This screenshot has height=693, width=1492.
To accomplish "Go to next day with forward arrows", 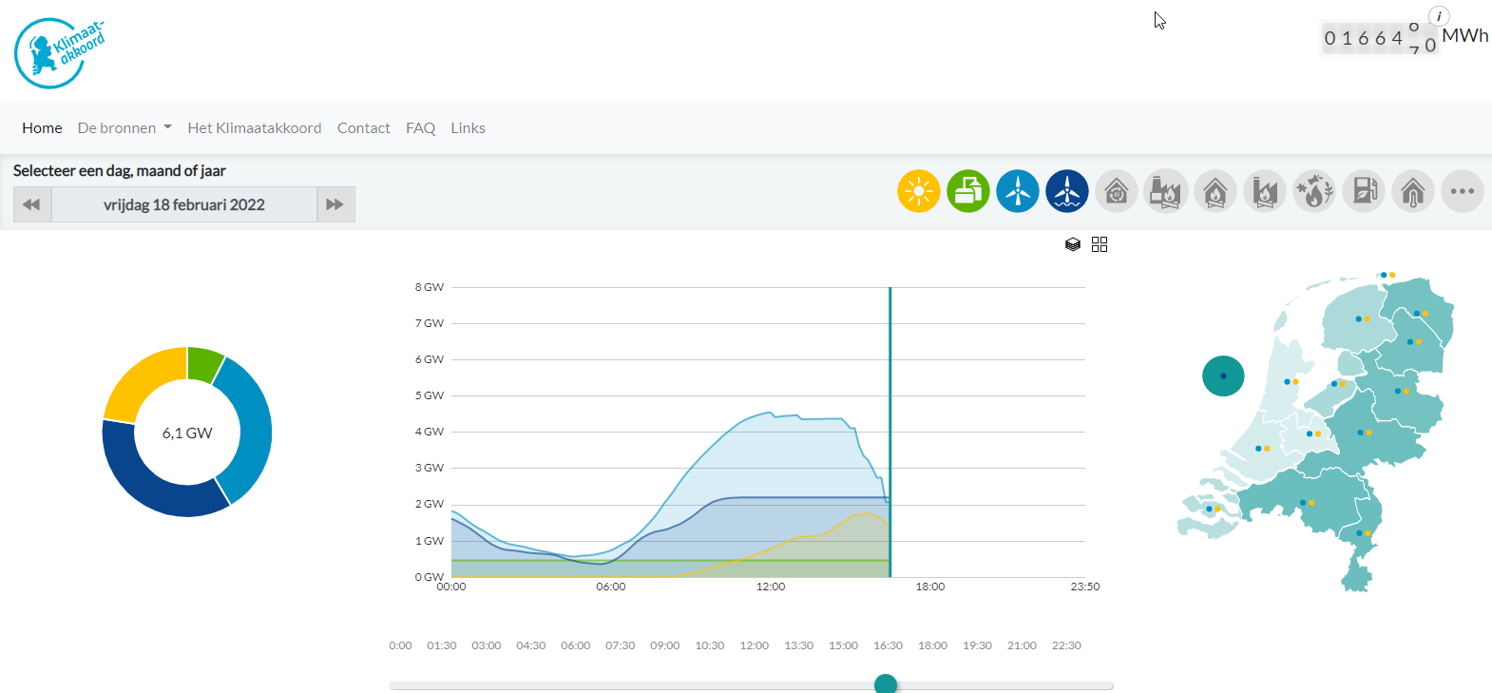I will point(335,204).
